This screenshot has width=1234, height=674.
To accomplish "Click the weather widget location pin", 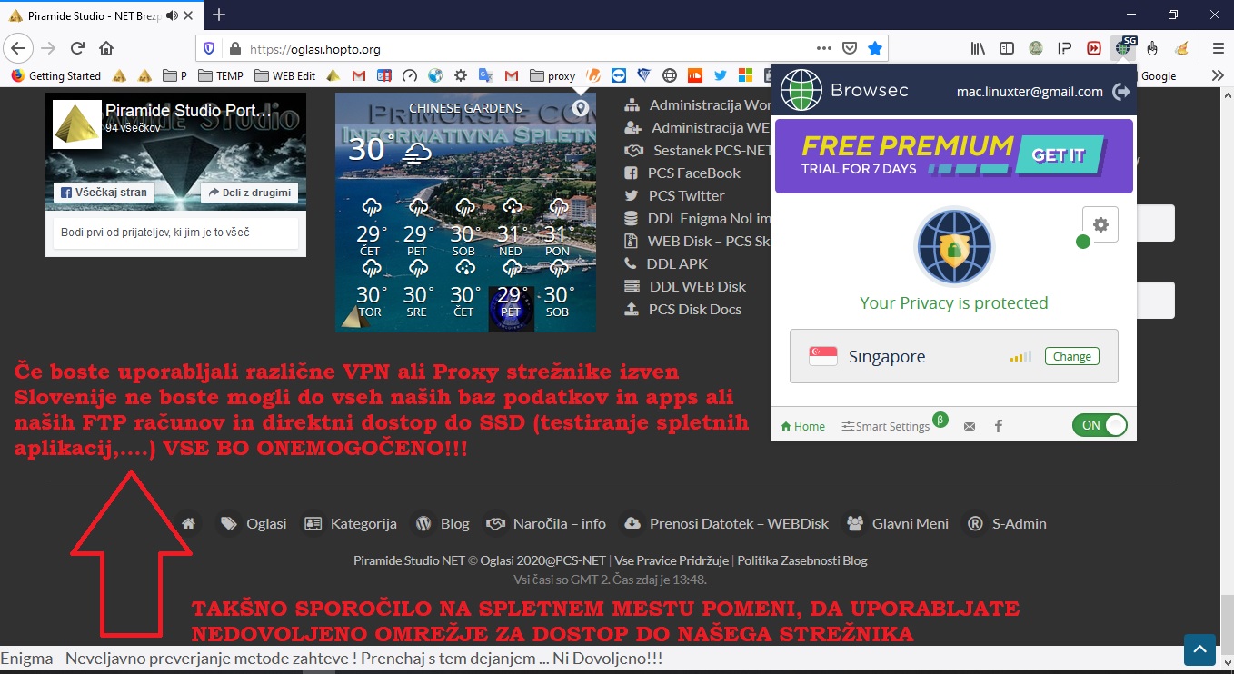I will tap(581, 109).
